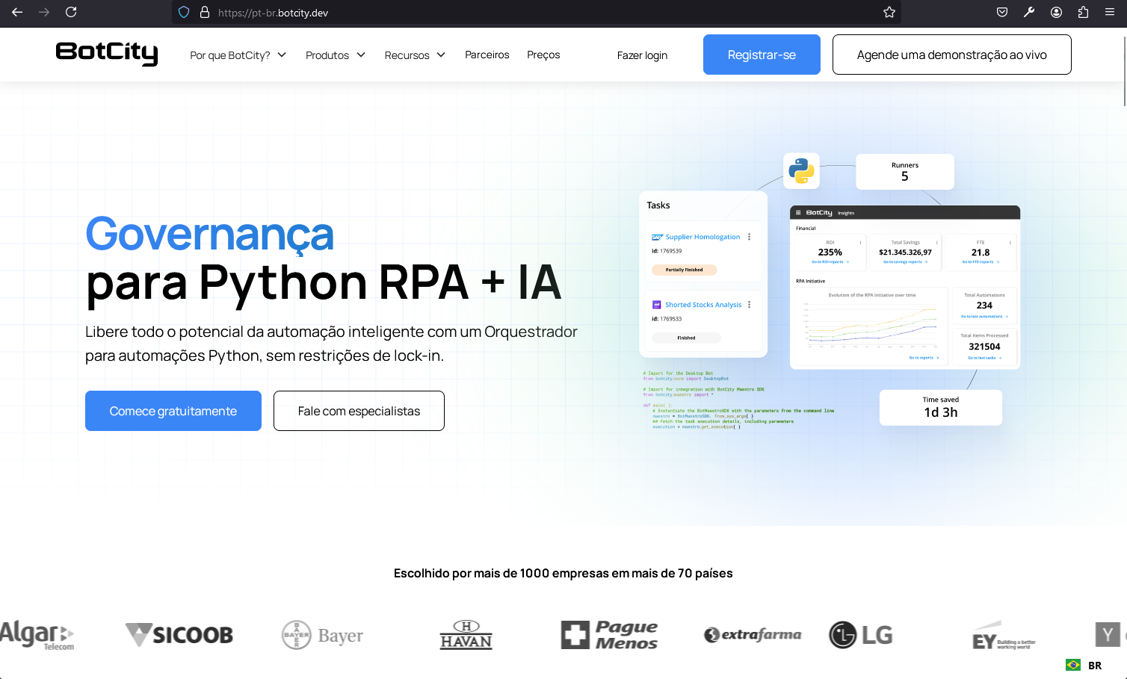Click the SAP icon on Supplier Homologation task
The image size is (1127, 679).
[657, 237]
